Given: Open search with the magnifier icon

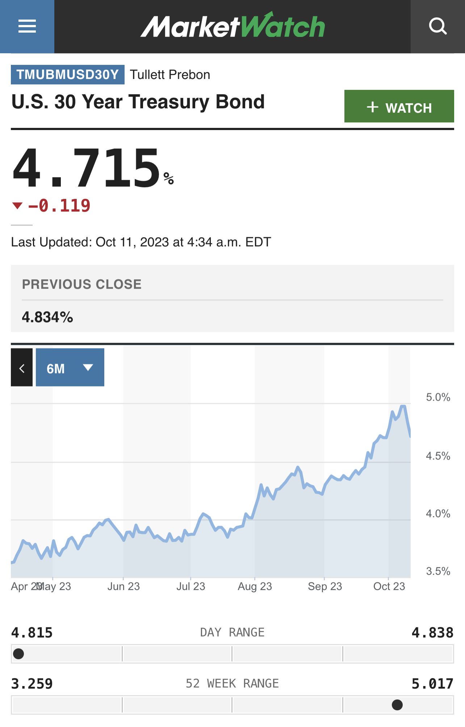Looking at the screenshot, I should tap(437, 26).
